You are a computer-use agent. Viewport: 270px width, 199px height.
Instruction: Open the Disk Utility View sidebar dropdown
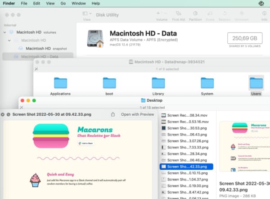[x=87, y=14]
